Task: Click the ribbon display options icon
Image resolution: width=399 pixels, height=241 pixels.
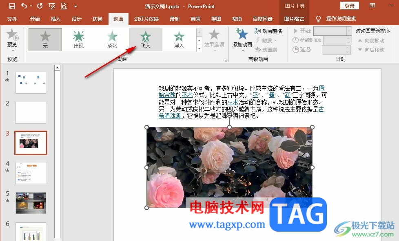Action: coord(372,6)
